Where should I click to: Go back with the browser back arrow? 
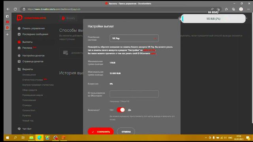(8, 9)
